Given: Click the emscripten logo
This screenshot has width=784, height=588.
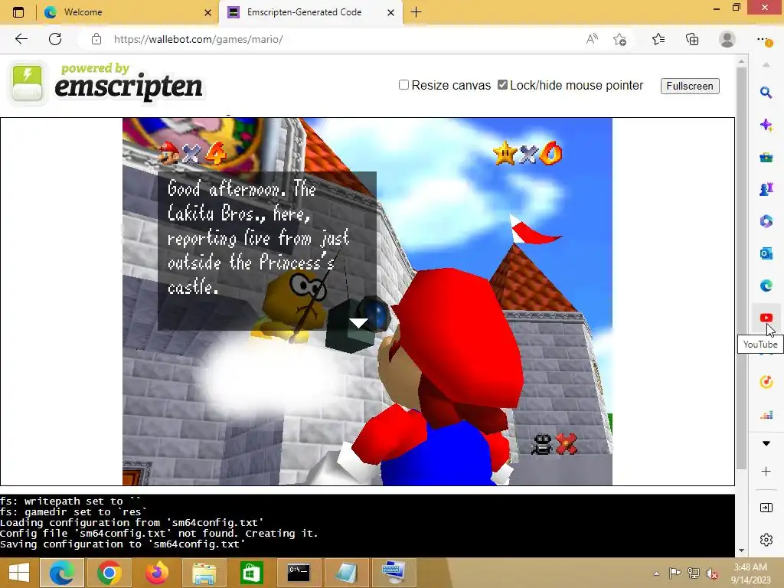Looking at the screenshot, I should point(107,83).
